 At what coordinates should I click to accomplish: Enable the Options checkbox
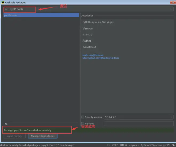click(83, 124)
